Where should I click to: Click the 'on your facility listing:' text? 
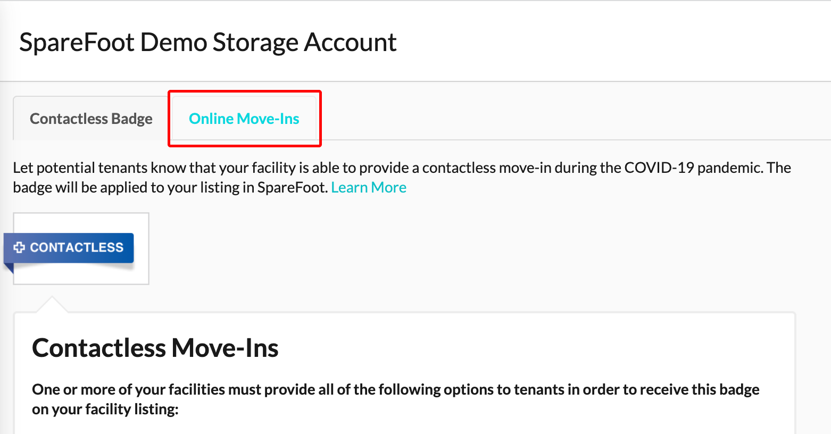tap(105, 409)
